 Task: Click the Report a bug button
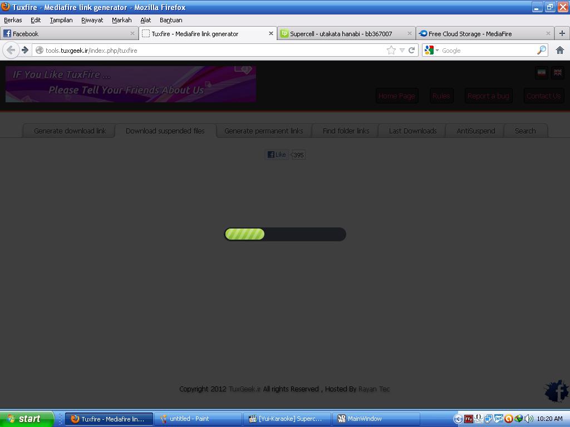tap(488, 96)
